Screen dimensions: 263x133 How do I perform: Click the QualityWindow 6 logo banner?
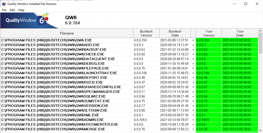tap(30, 20)
